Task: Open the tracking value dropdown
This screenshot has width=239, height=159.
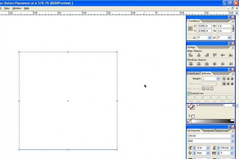Action: tap(232, 153)
